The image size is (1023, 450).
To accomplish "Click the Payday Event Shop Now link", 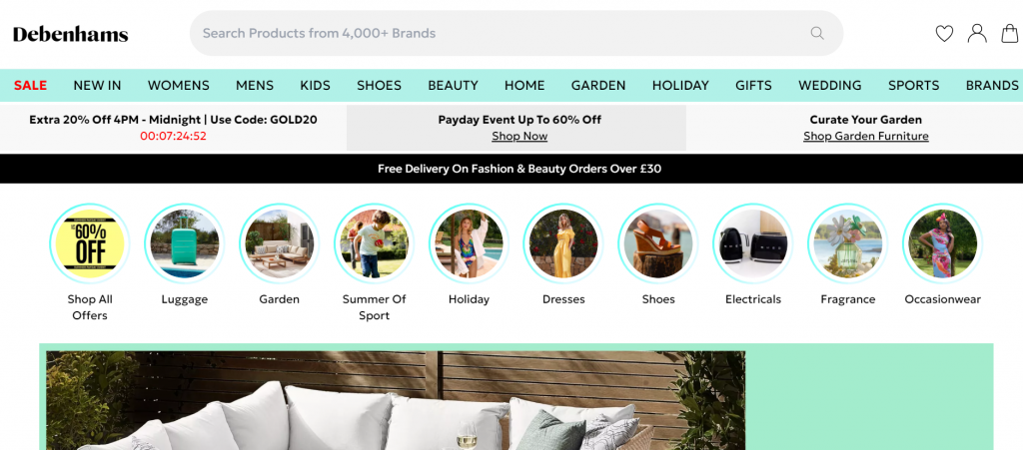I will (519, 136).
